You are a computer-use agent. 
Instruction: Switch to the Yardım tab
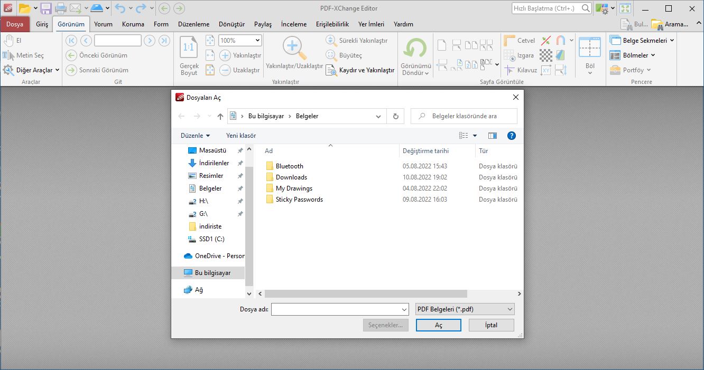click(x=403, y=24)
